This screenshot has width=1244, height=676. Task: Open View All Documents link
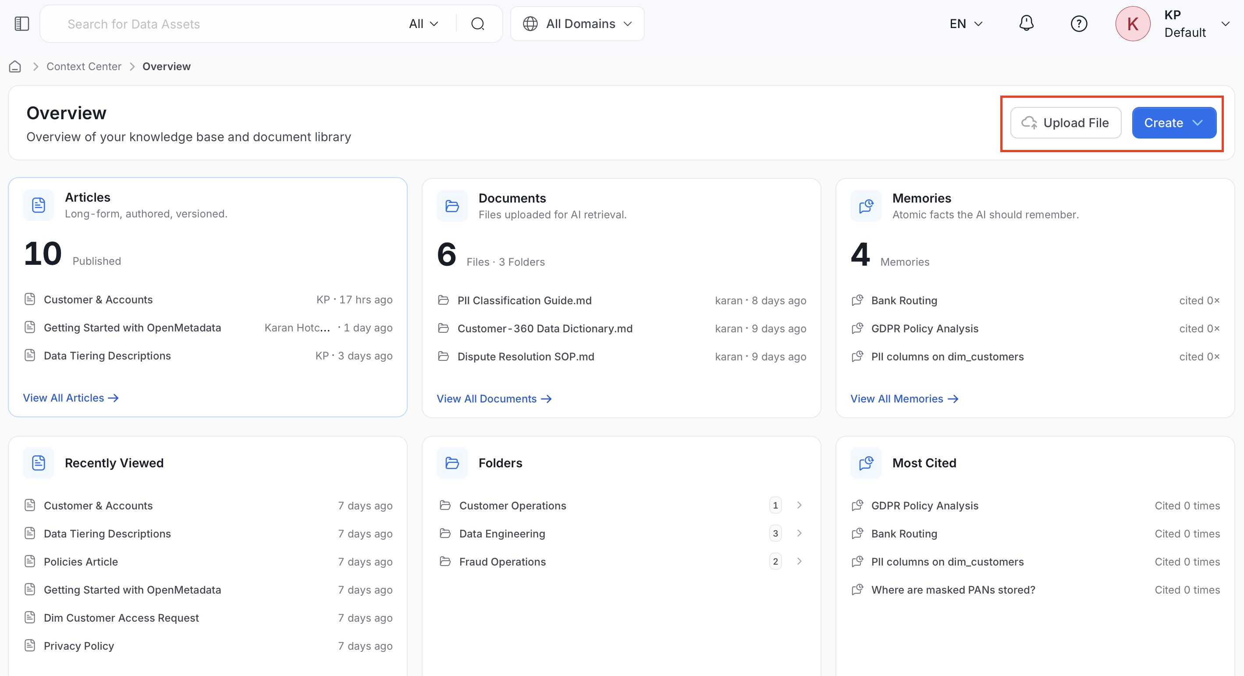pos(494,399)
